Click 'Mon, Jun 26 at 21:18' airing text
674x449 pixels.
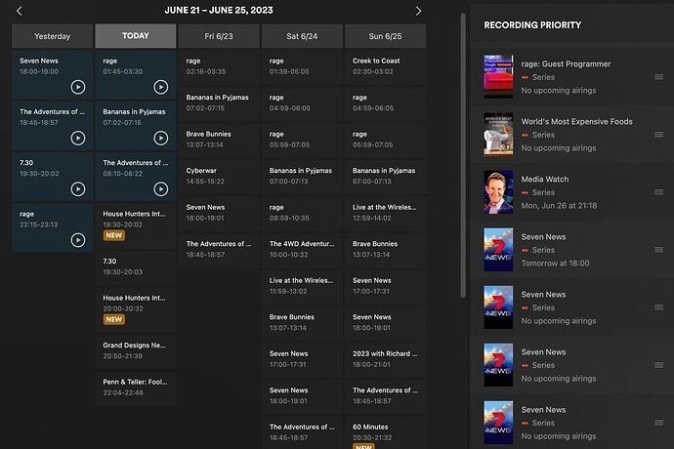tap(559, 206)
